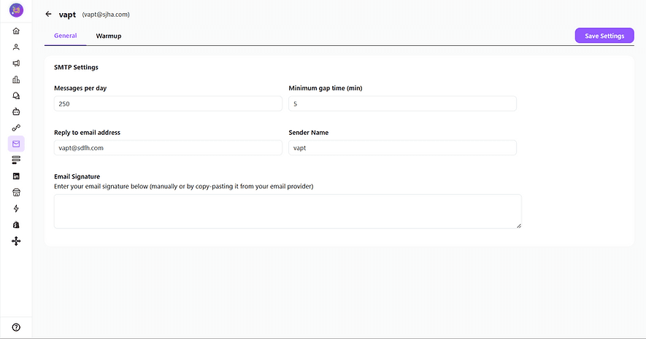
Task: Open the person/contacts sidebar icon
Action: [x=16, y=47]
